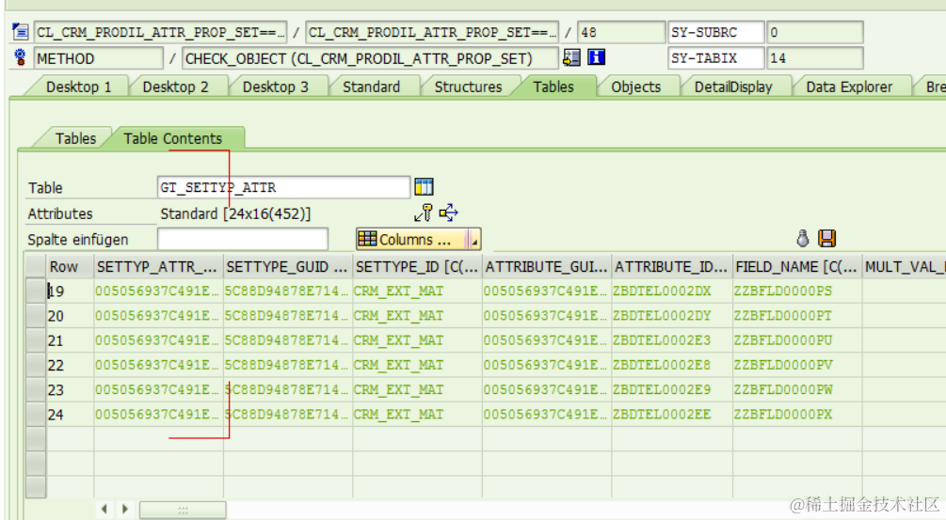
Task: Click the METHOD type field
Action: click(98, 58)
